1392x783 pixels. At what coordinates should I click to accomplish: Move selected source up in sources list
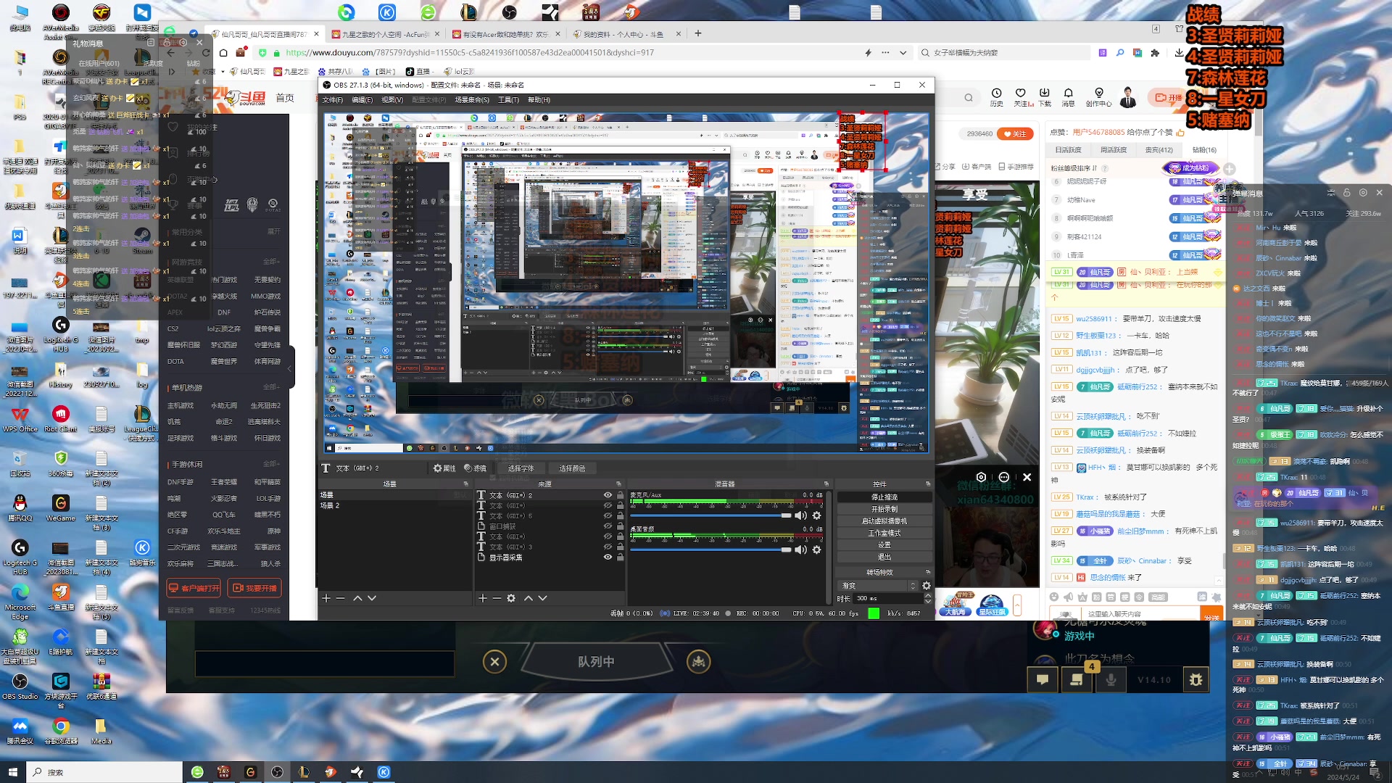(529, 598)
